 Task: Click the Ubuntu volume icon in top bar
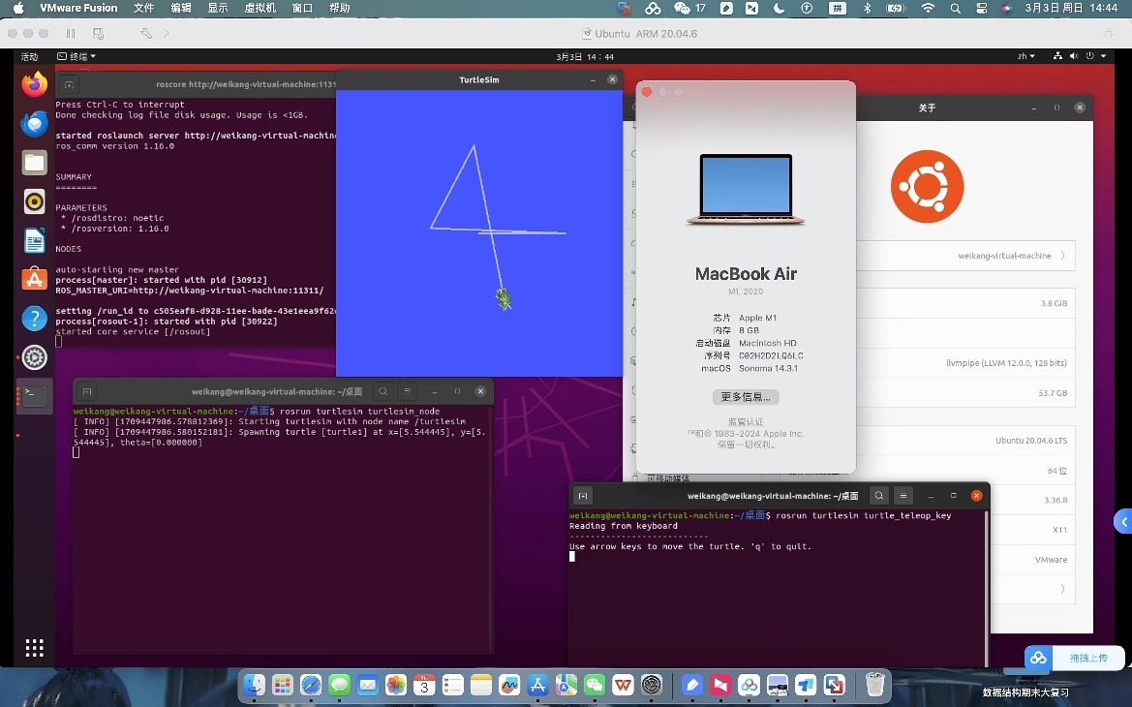[1074, 56]
